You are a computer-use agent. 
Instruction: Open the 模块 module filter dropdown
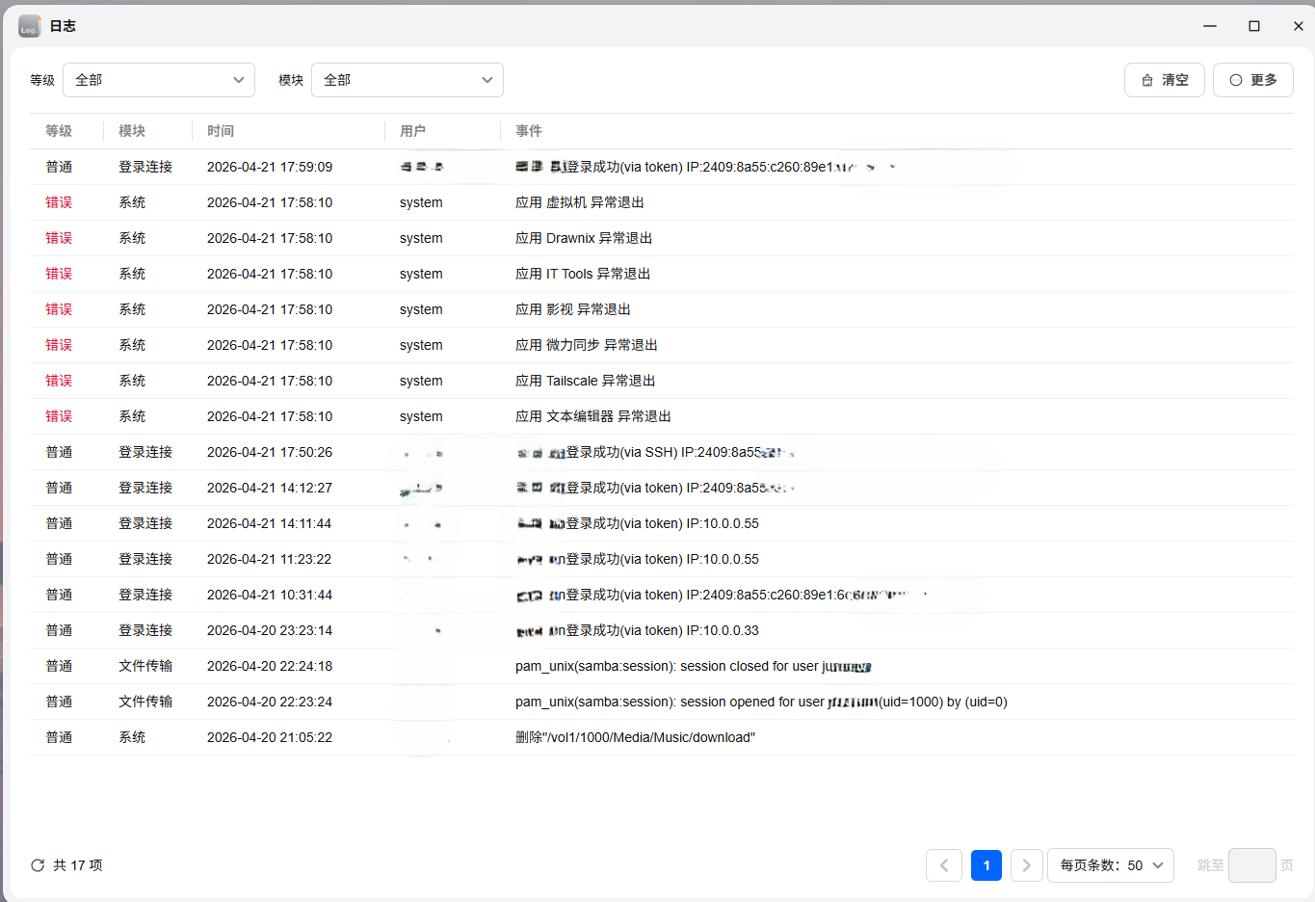(x=407, y=80)
